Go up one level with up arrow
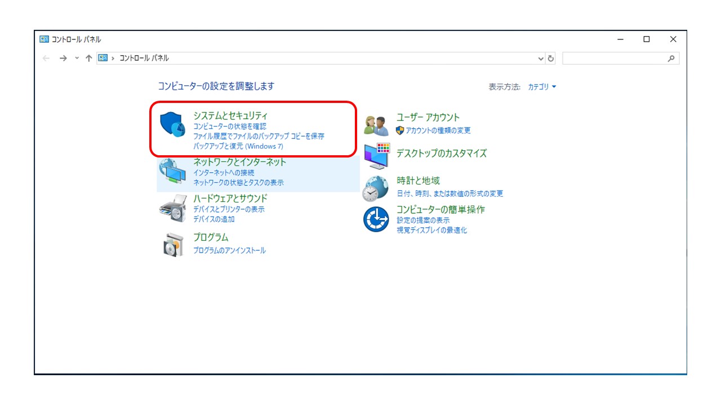This screenshot has height=405, width=721. pyautogui.click(x=88, y=58)
